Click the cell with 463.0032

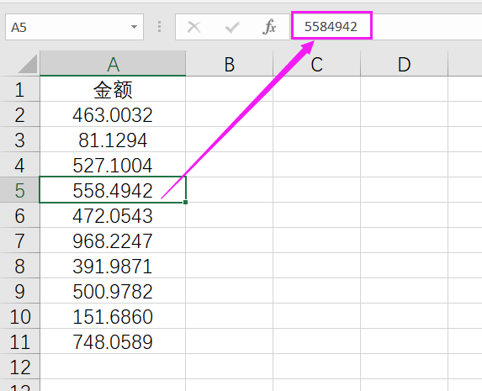[x=113, y=114]
